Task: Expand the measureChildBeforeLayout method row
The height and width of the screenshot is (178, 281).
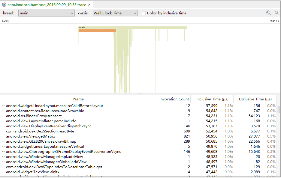Action: tap(3, 105)
